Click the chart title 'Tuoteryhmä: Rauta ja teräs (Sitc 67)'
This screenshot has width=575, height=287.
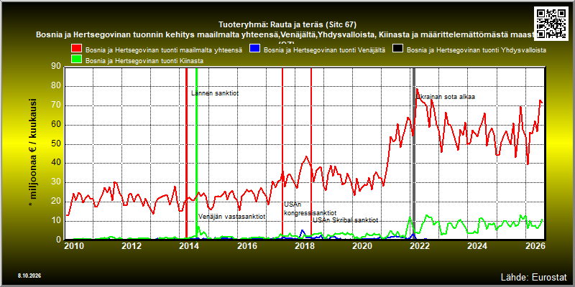[x=287, y=24]
